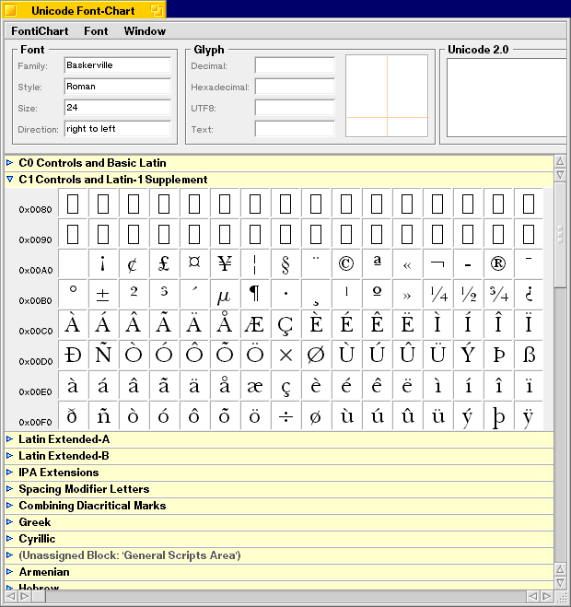Open the FontiChart menu
The height and width of the screenshot is (607, 571).
[40, 31]
